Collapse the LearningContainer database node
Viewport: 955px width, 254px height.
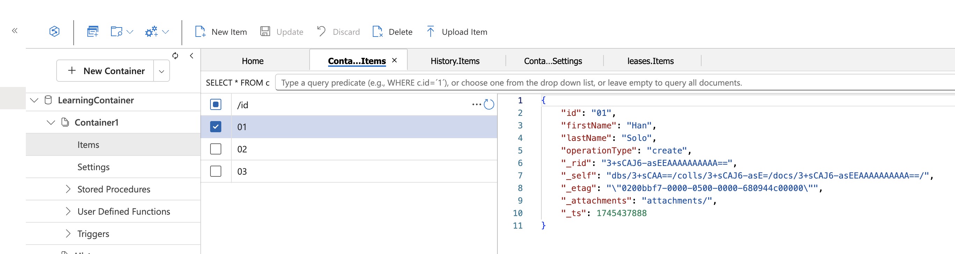(34, 100)
